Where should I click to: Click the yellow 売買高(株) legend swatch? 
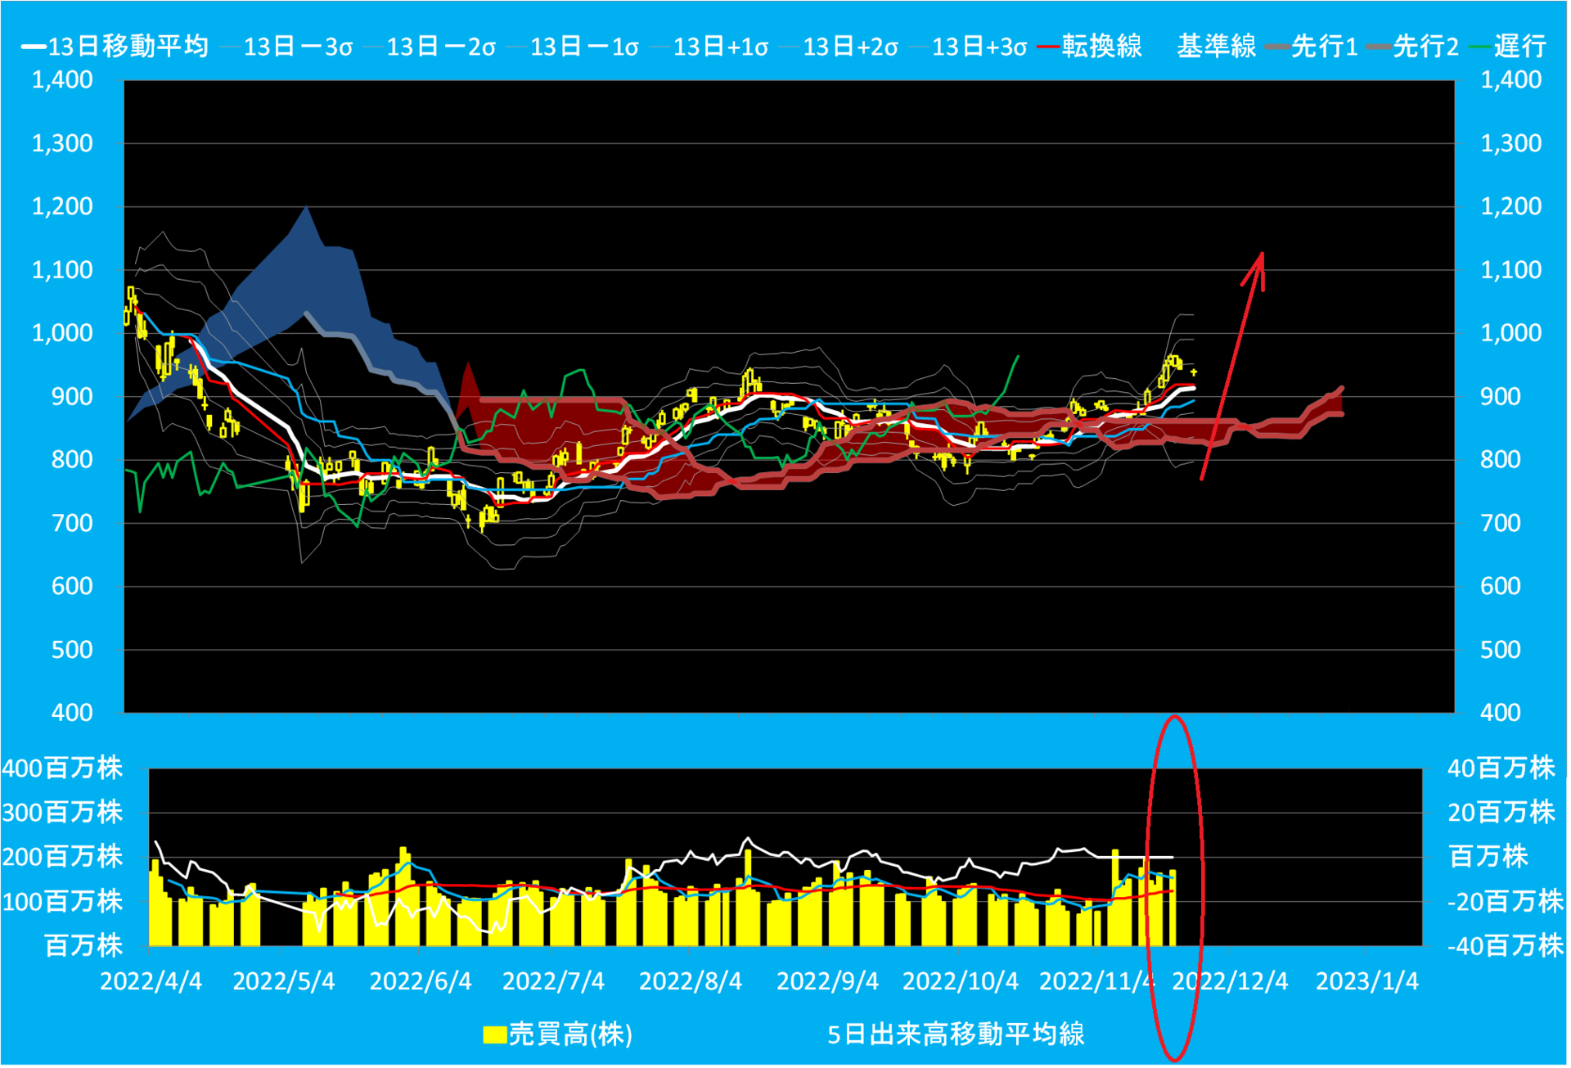point(495,1036)
